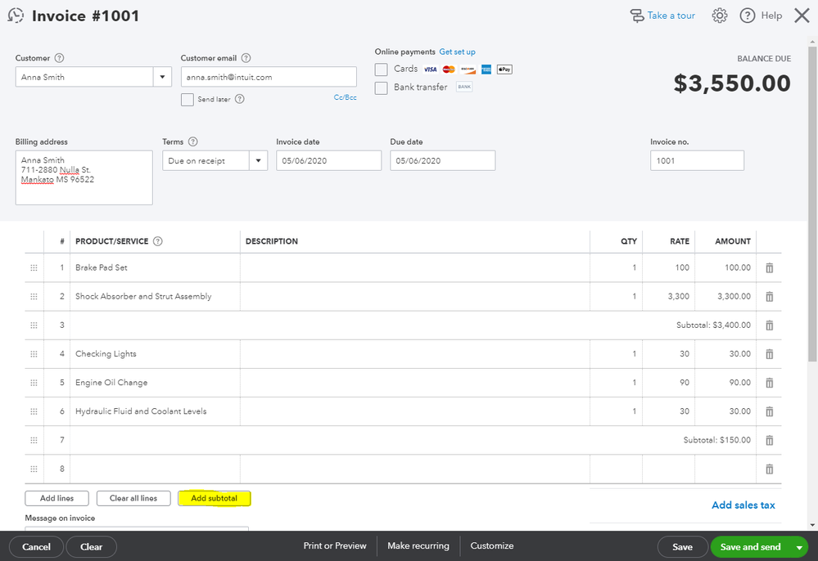Delete the $150.00 subtotal line
The height and width of the screenshot is (561, 818).
(x=769, y=440)
